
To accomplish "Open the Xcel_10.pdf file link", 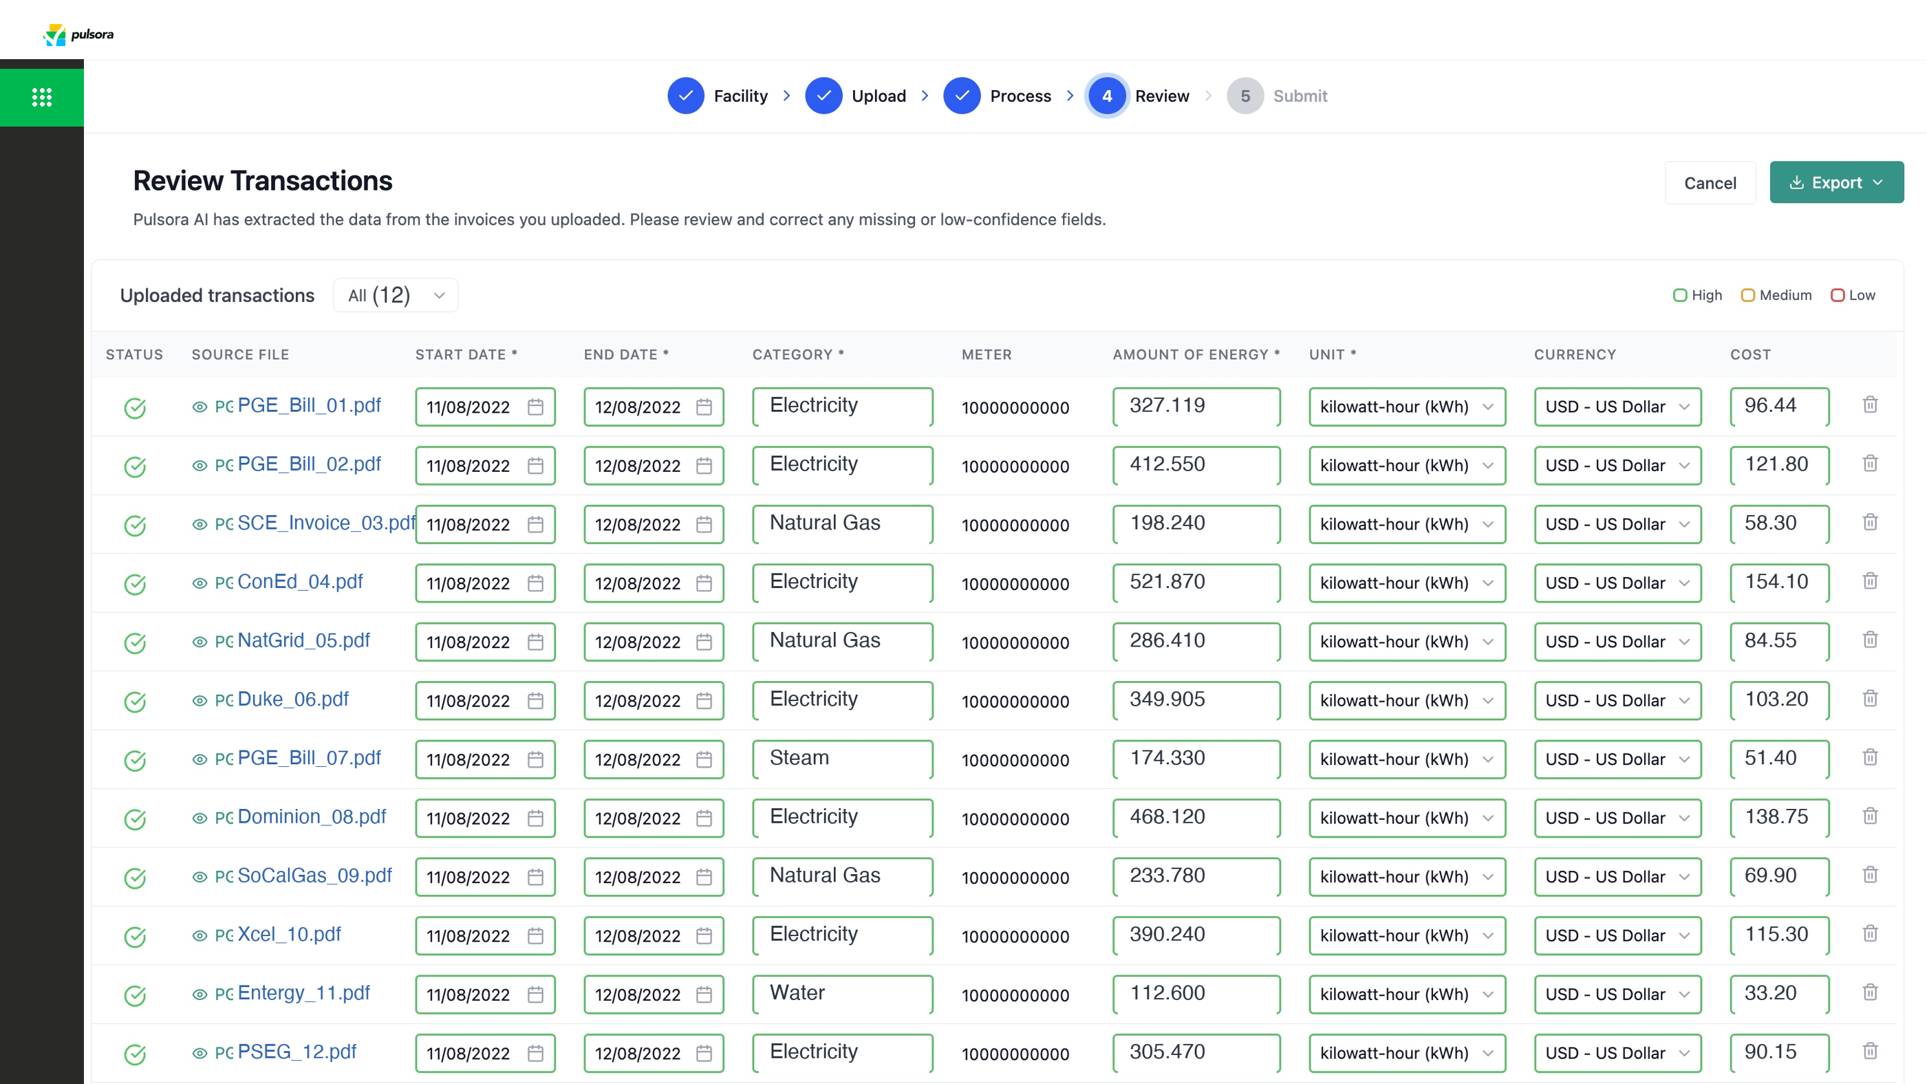I will (289, 933).
